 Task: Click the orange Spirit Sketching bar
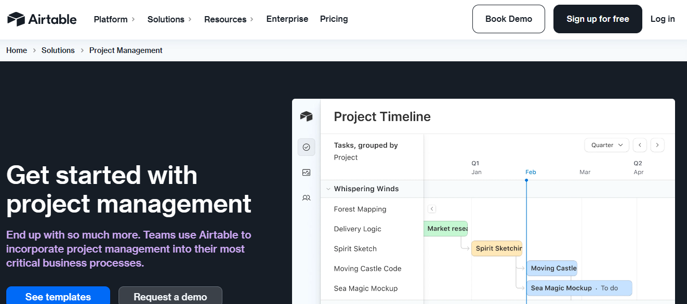coord(497,248)
